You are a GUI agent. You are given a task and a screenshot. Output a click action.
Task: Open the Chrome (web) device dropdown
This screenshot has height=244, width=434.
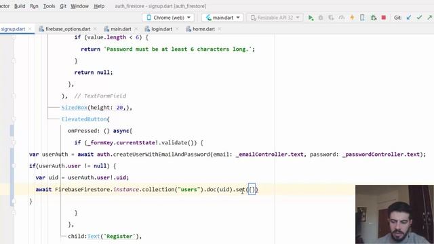[x=168, y=18]
